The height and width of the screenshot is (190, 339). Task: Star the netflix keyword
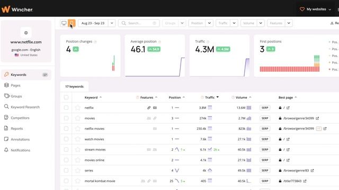(78, 108)
